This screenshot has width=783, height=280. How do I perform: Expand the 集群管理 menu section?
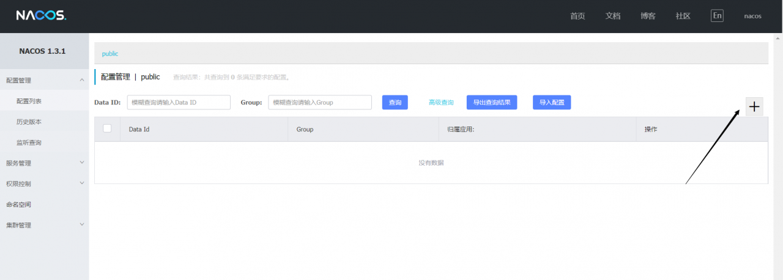[x=44, y=225]
